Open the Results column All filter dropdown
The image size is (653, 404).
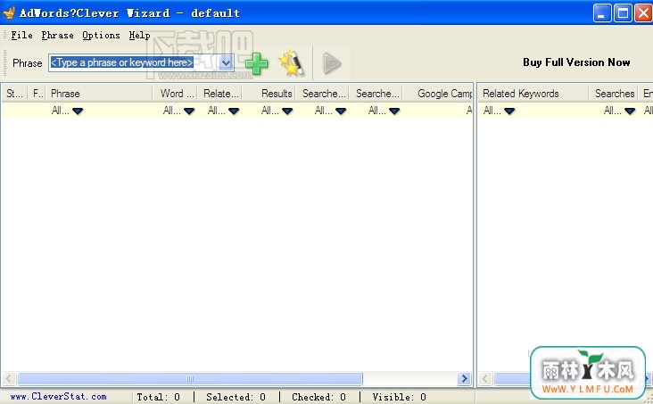point(287,111)
